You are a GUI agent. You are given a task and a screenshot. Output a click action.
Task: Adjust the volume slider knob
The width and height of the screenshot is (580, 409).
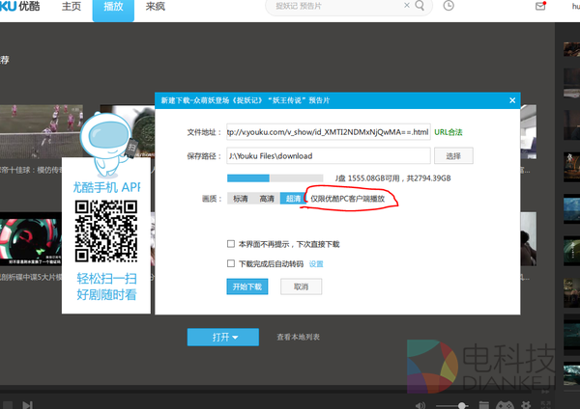462,406
